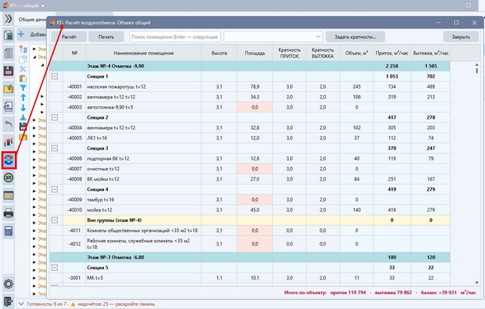Open heat calculation icon with red arrow
This screenshot has height=309, width=485.
pos(9,142)
